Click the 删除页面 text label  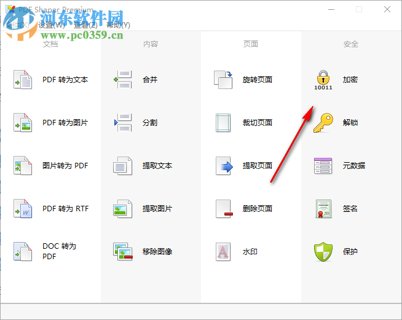258,209
